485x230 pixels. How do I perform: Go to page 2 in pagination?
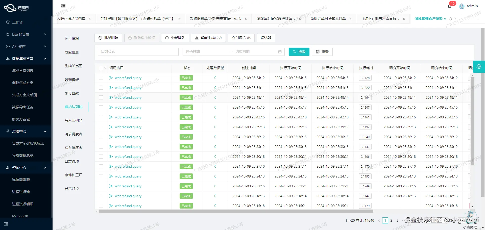[x=391, y=220]
